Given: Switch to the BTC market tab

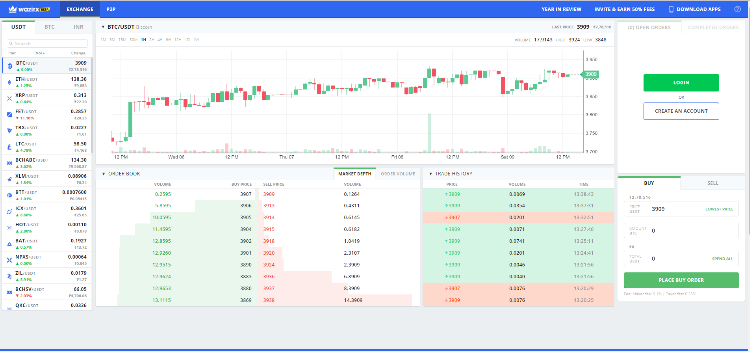Looking at the screenshot, I should (x=50, y=27).
